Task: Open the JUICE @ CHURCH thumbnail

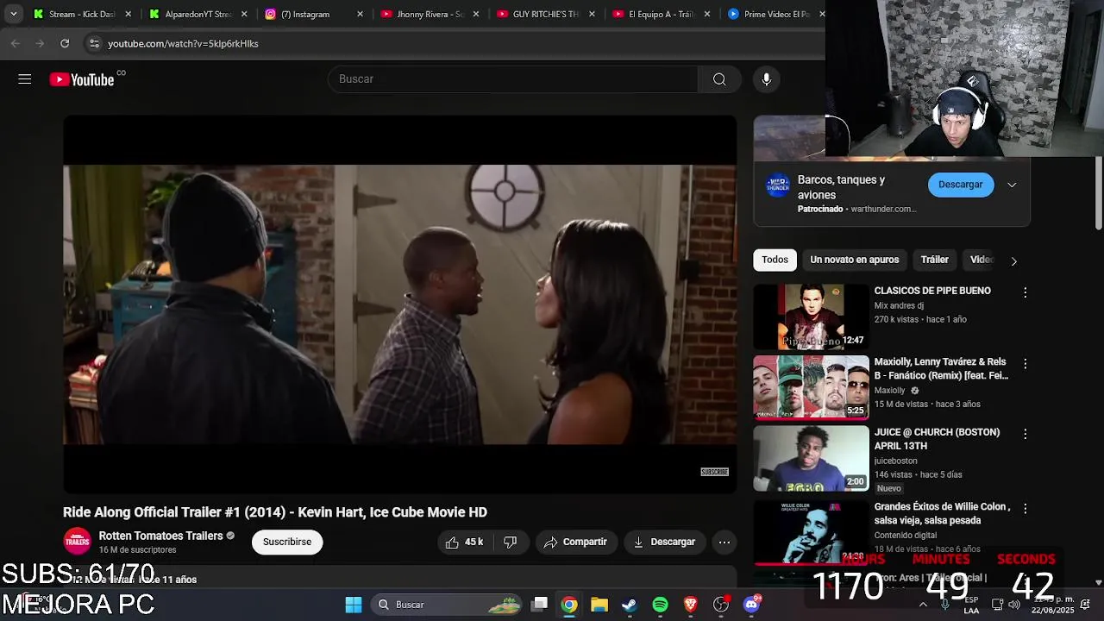Action: click(x=811, y=458)
